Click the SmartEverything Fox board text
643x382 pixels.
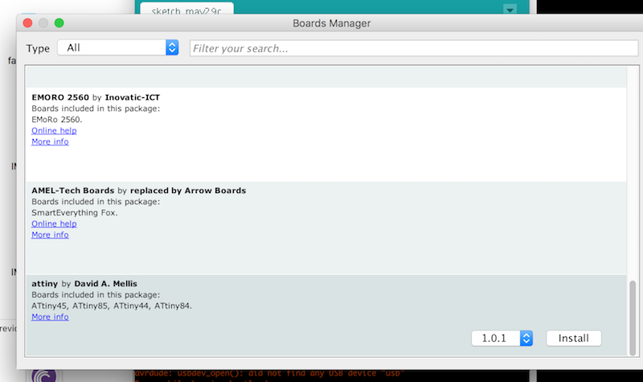click(75, 212)
